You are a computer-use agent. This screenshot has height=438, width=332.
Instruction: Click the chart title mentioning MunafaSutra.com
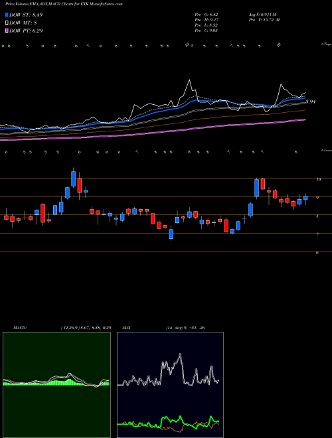pos(64,4)
